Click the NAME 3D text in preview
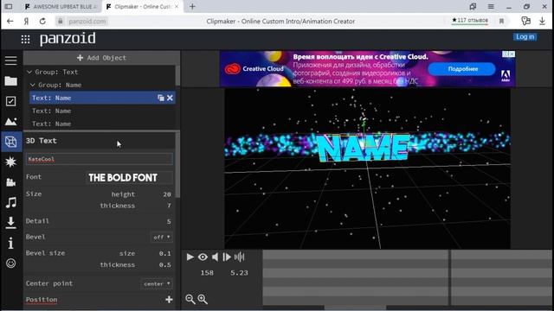 coord(364,148)
